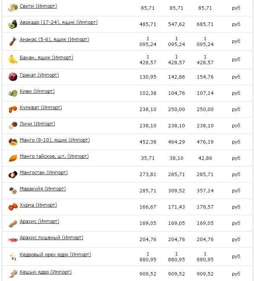Open the Свити (Импорт) link

tap(38, 6)
